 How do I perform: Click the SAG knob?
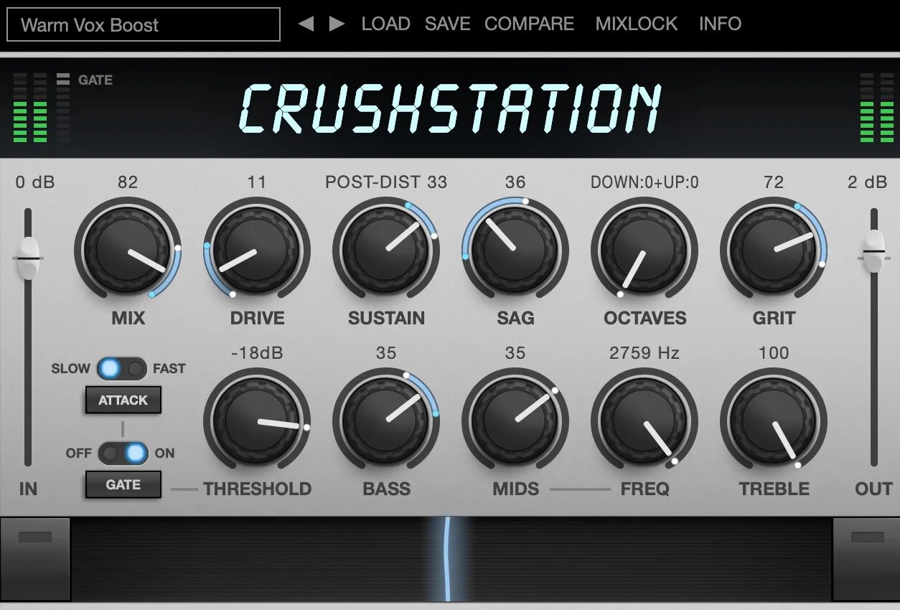coord(515,250)
